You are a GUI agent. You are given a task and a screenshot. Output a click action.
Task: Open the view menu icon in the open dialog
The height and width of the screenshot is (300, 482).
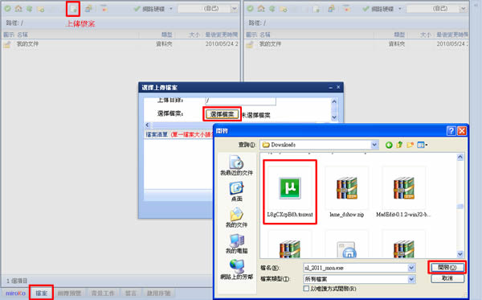423,145
